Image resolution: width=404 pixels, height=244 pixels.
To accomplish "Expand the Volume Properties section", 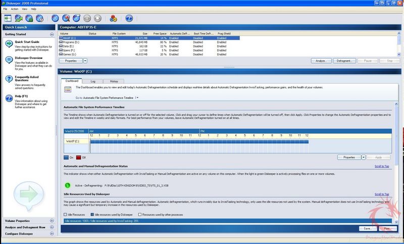I will pyautogui.click(x=52, y=221).
